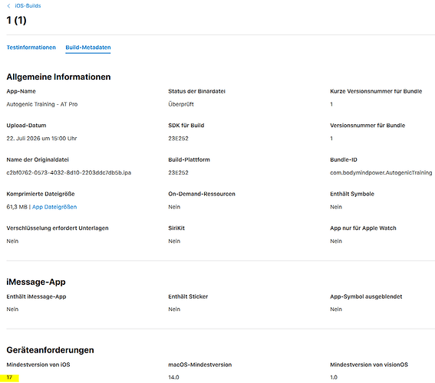Open the App Dateigrößen link

coord(54,207)
